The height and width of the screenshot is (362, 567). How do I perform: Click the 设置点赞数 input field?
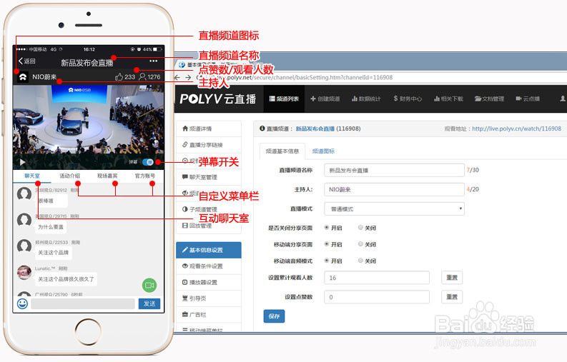[377, 297]
